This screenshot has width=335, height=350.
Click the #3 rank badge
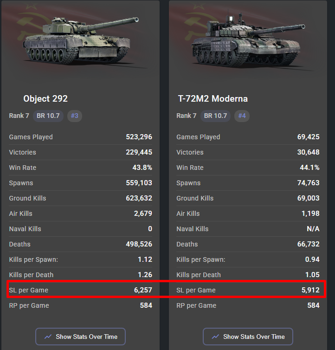click(75, 116)
